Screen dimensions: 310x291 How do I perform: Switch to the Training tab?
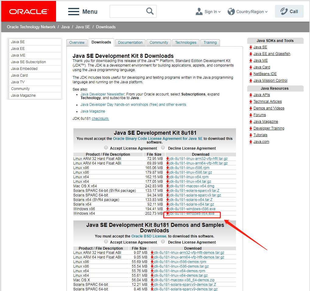210,43
